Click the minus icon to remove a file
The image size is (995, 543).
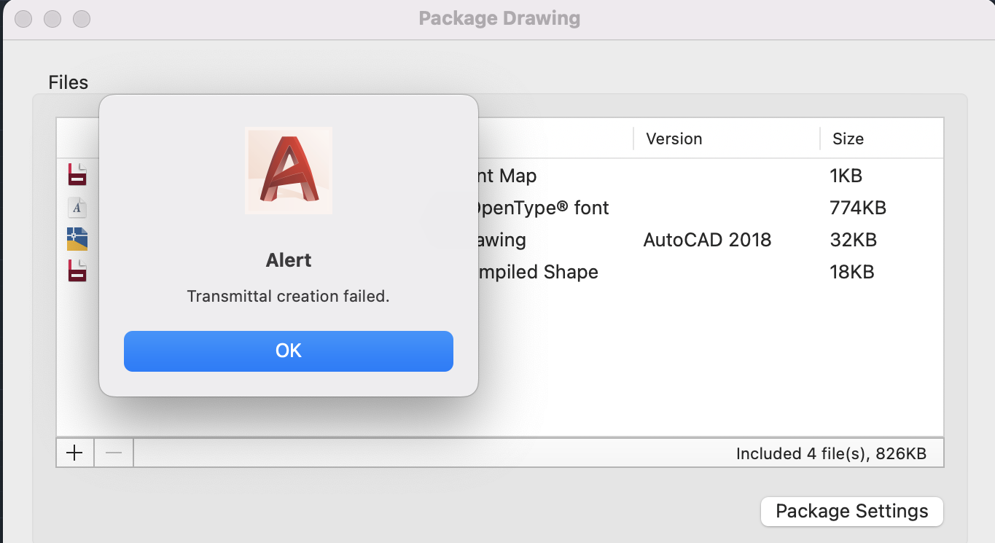pos(113,453)
